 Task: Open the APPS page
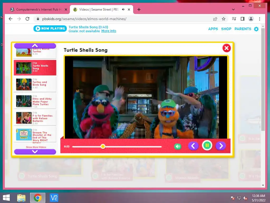pos(213,29)
